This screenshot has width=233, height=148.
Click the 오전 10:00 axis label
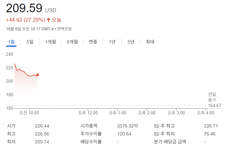click(x=29, y=113)
